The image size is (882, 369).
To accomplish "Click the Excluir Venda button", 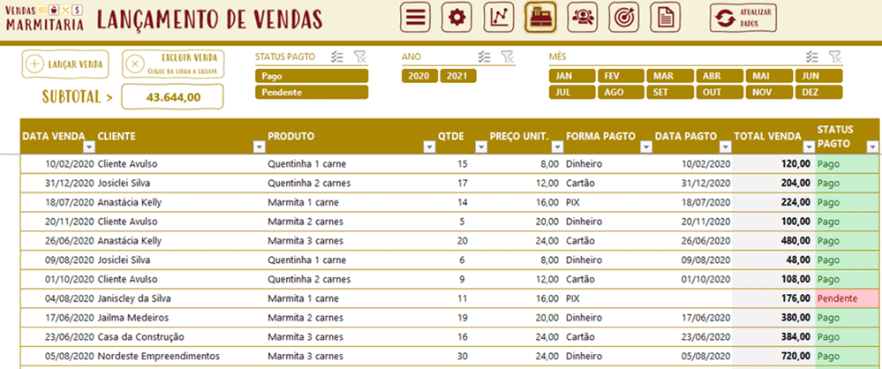I will tap(173, 64).
